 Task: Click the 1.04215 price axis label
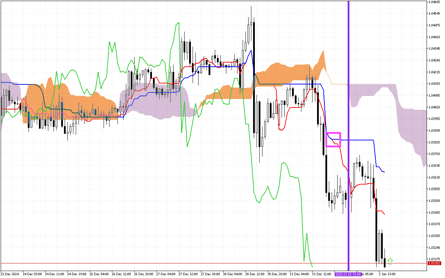coord(434,72)
